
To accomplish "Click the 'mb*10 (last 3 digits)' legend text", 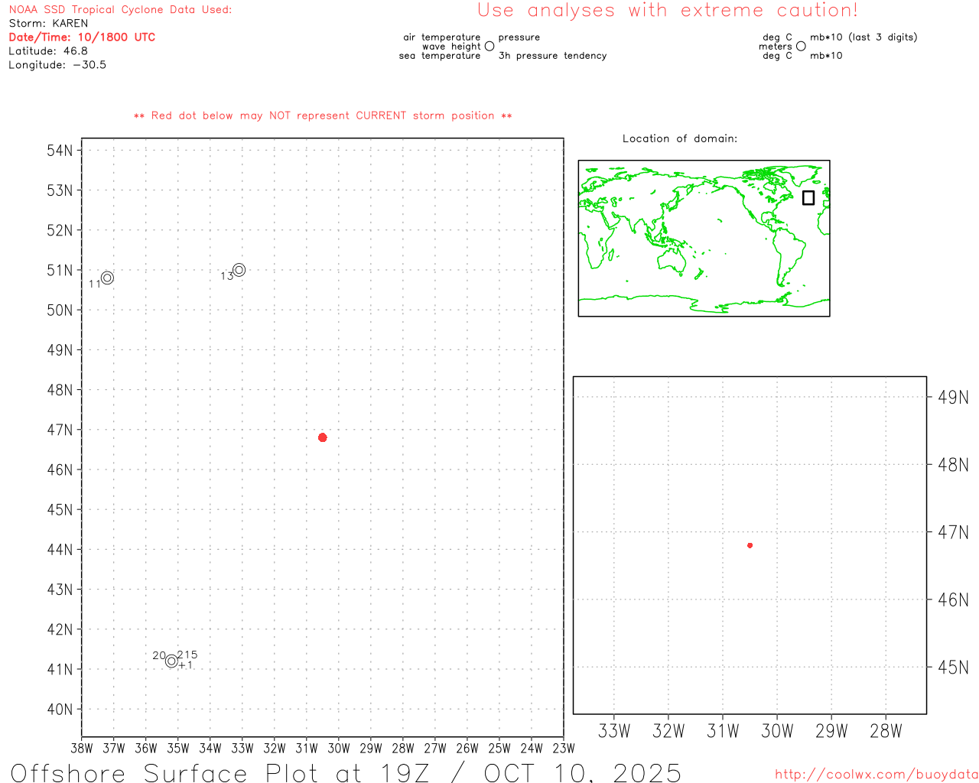I will click(x=864, y=37).
